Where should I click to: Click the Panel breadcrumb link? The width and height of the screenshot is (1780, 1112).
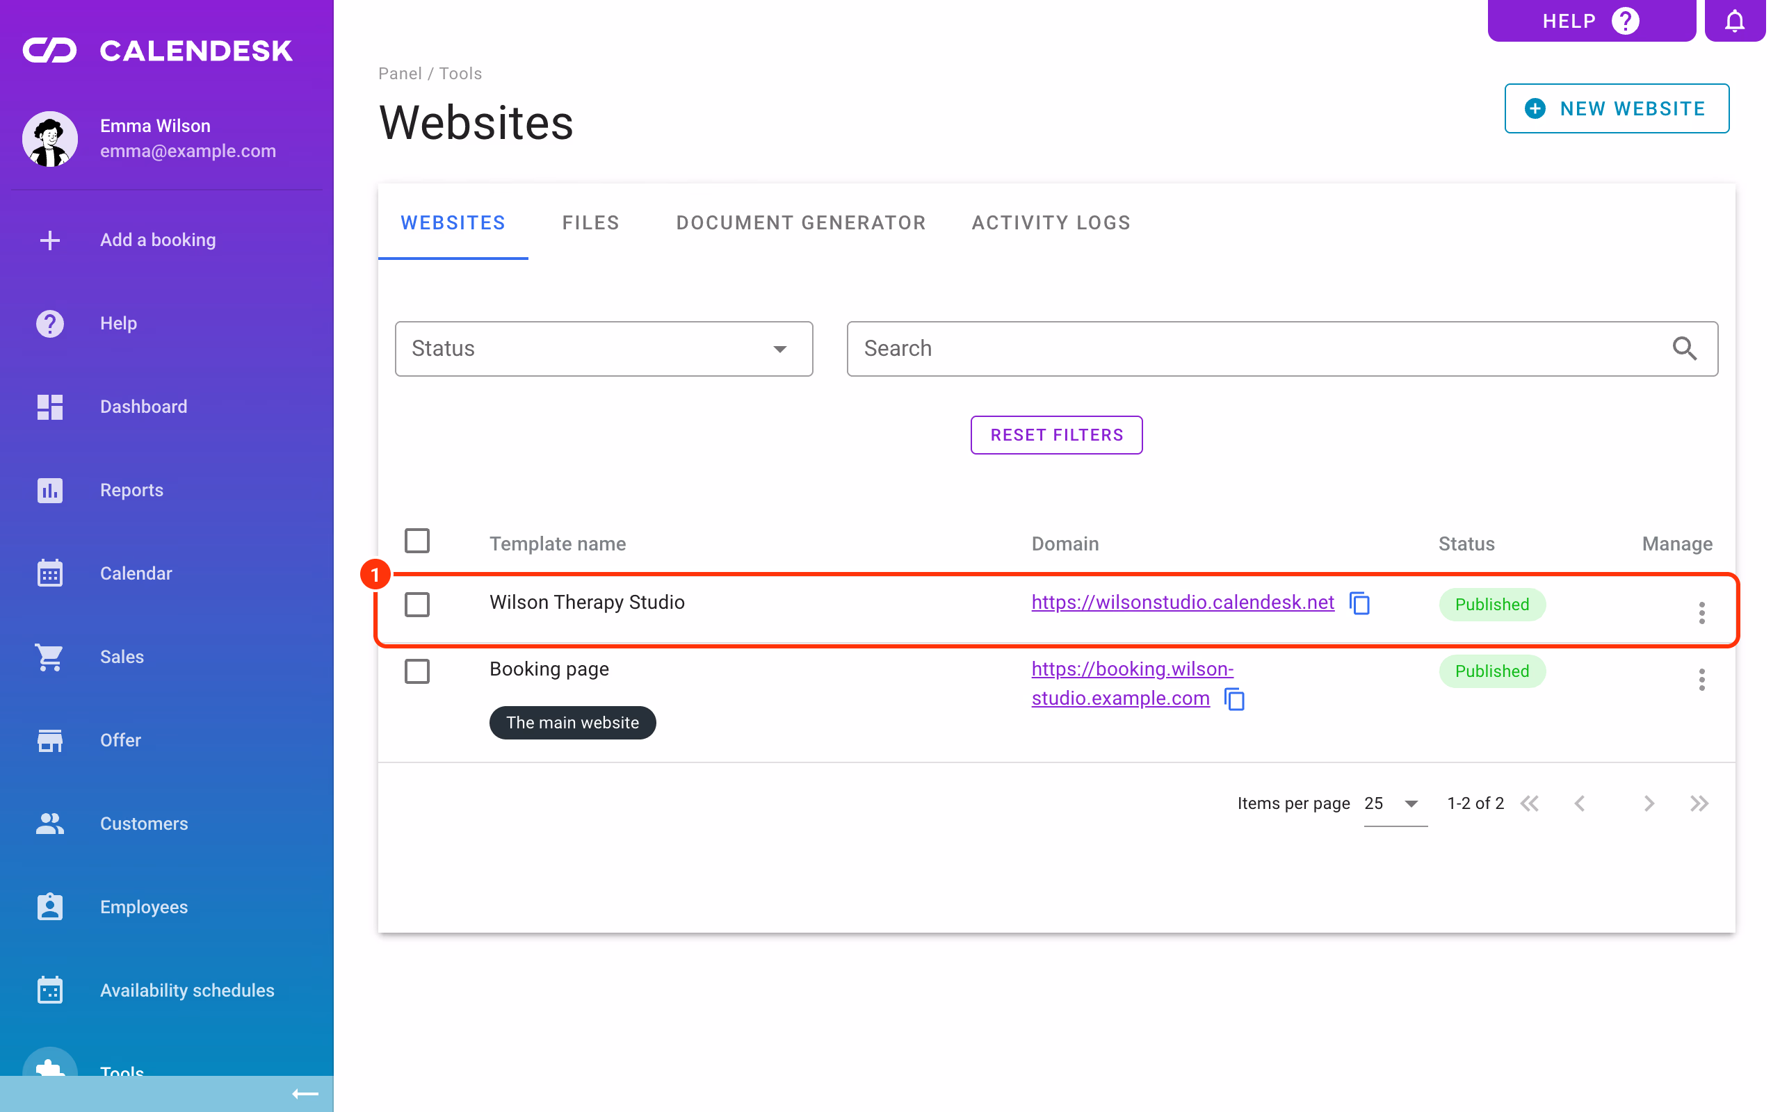coord(400,74)
